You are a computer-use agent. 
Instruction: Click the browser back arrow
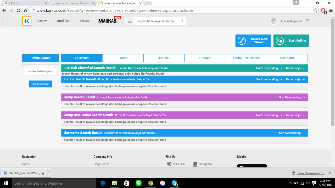(4, 10)
